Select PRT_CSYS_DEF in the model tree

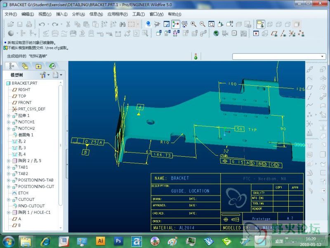pos(28,109)
